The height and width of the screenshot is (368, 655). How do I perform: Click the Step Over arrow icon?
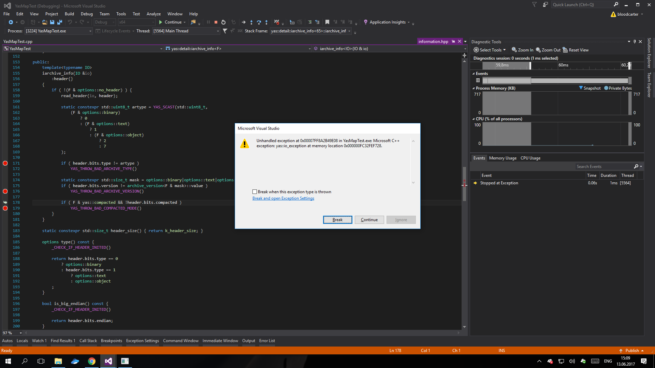(x=259, y=22)
